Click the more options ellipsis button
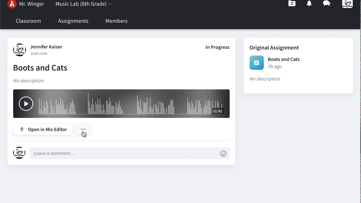 tap(83, 129)
